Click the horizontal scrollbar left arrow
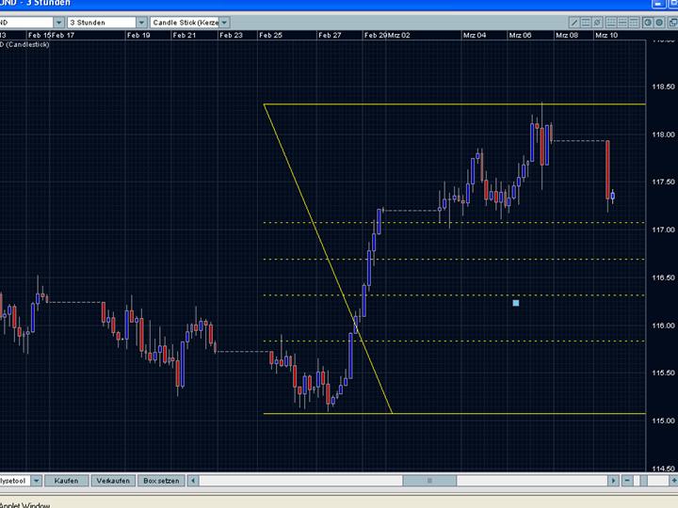The height and width of the screenshot is (508, 678). (195, 481)
